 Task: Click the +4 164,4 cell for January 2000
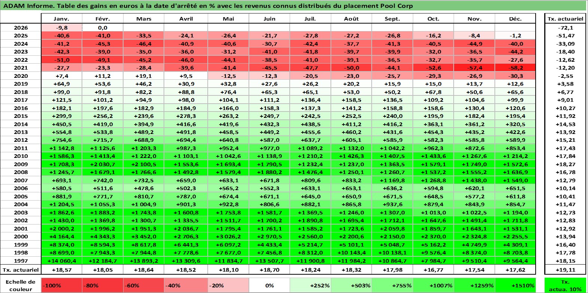pos(61,236)
